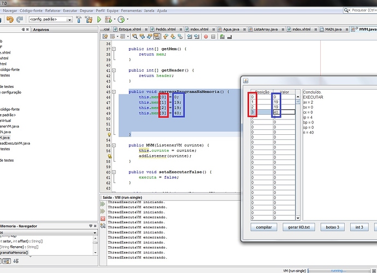
Task: Click the lightbulb hint icon on line 57
Action: pos(109,156)
